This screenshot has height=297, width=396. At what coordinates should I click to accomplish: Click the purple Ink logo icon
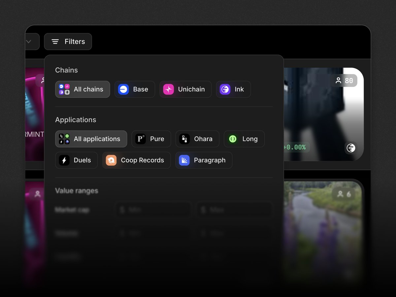tap(225, 89)
